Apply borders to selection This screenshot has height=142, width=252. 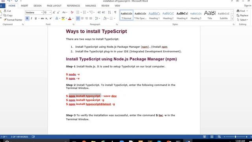click(x=111, y=19)
